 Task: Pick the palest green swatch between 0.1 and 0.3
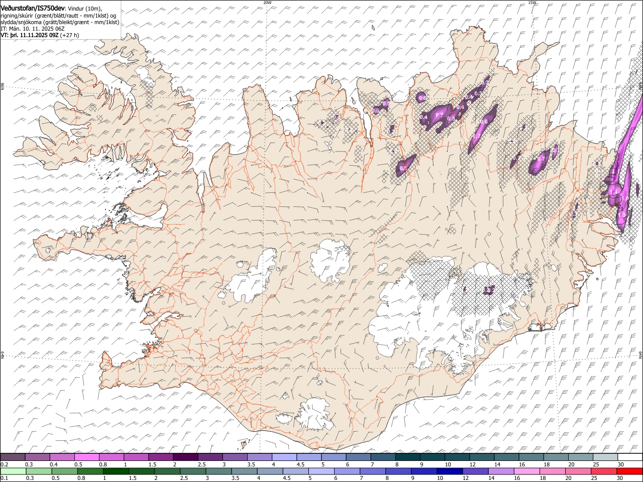[13, 471]
